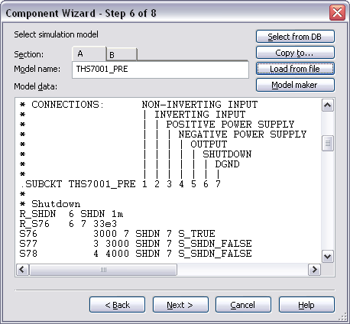The width and height of the screenshot is (350, 324).
Task: Switch to Section B tab
Action: 122,55
